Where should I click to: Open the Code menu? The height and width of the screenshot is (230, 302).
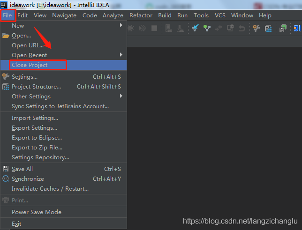[90, 15]
